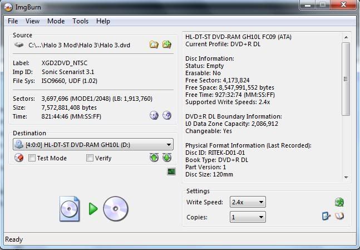Image resolution: width=360 pixels, height=250 pixels.
Task: Click the question mark disc icon
Action: click(x=167, y=115)
